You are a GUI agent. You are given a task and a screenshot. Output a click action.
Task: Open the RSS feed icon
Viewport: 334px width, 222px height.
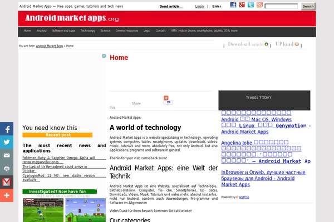point(259,4)
